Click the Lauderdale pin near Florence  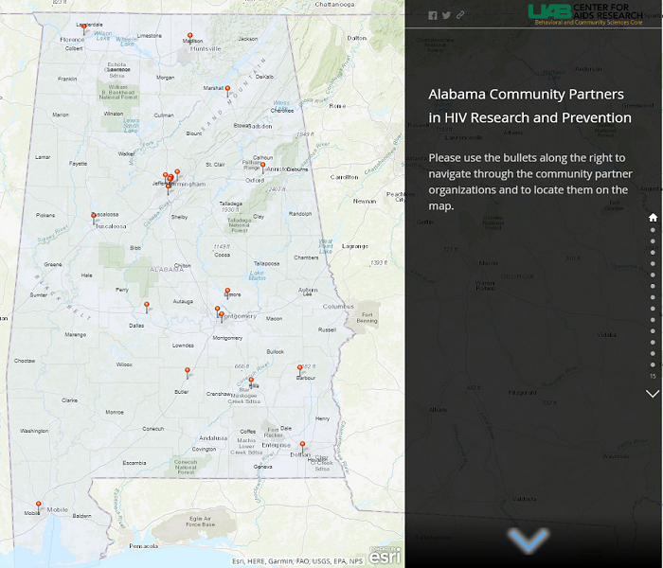point(84,27)
